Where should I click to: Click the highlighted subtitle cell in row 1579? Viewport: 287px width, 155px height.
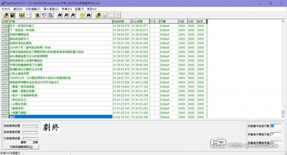tap(60, 117)
